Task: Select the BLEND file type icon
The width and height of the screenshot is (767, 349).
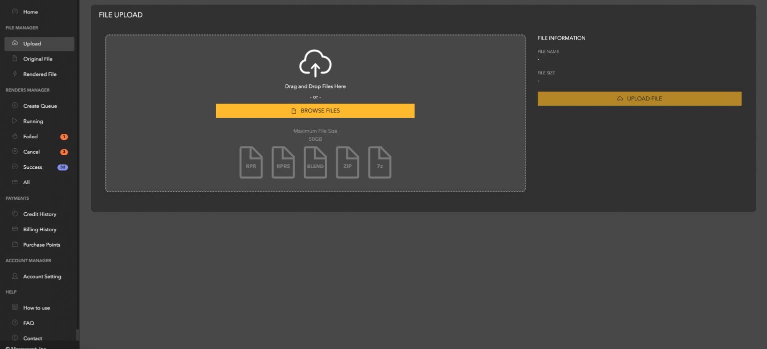Action: [x=315, y=162]
